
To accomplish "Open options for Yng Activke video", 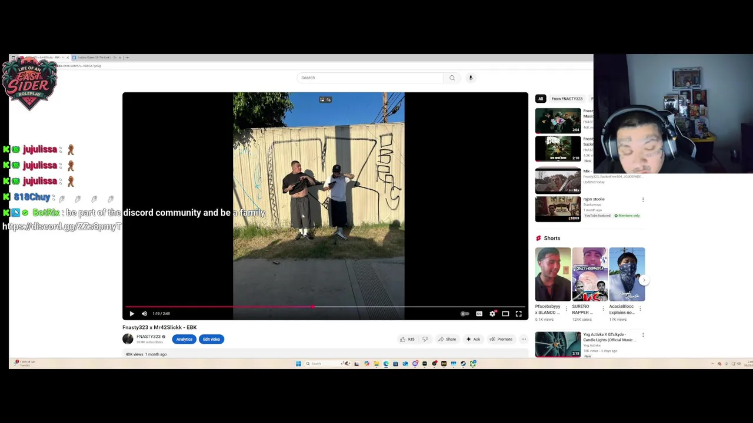I will (x=642, y=335).
